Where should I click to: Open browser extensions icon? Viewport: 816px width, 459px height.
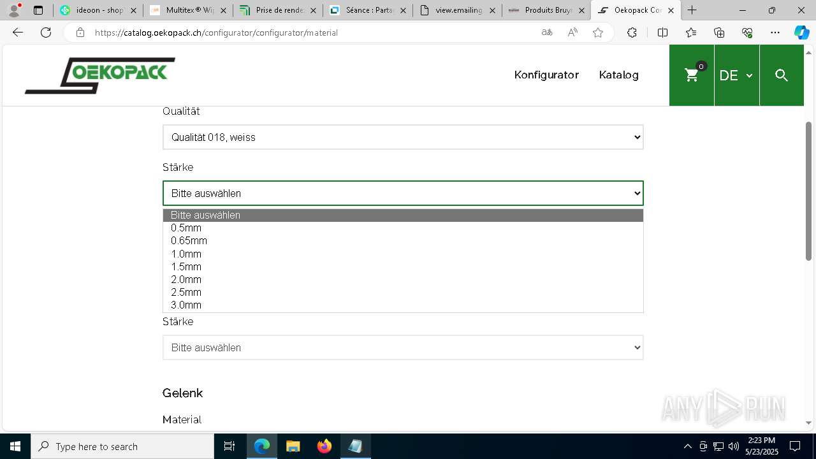632,33
